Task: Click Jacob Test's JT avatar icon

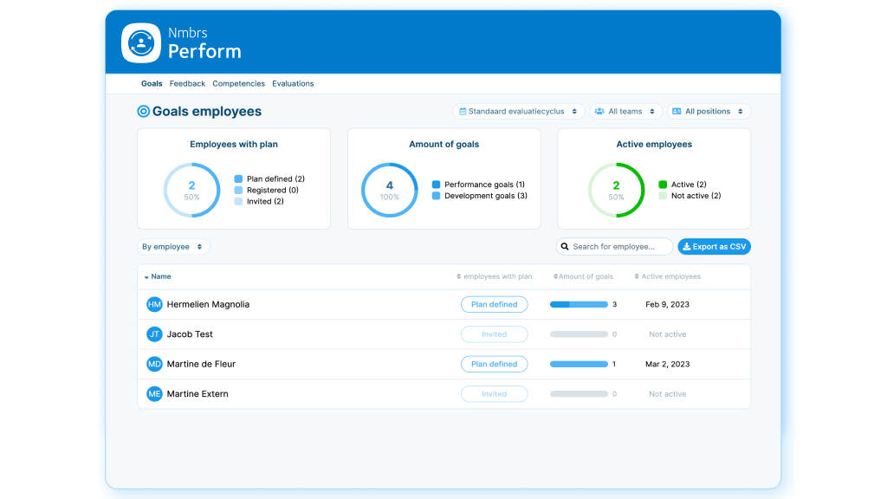Action: (154, 334)
